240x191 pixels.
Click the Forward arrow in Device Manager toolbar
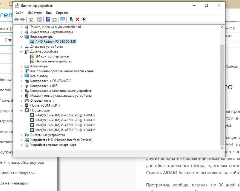[x=23, y=19]
